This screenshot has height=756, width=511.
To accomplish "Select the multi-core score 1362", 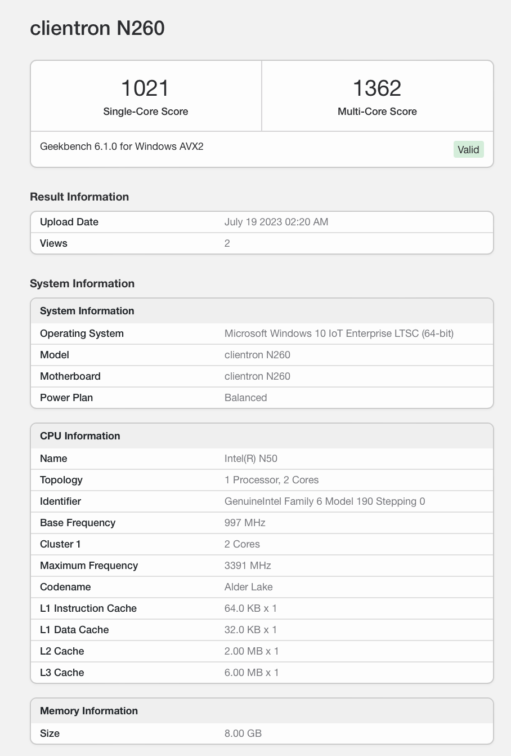I will 377,88.
